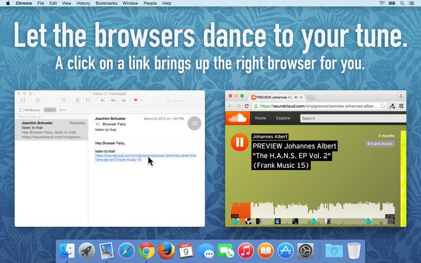Viewport: 421px width, 263px height.
Task: Close the PREVIEW Johannes Chrome tab
Action: [301, 97]
